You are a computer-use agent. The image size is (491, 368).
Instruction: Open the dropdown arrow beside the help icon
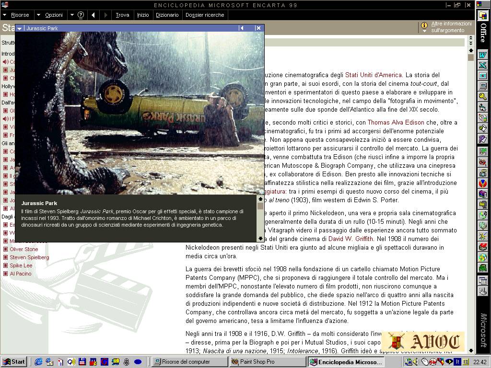[72, 15]
